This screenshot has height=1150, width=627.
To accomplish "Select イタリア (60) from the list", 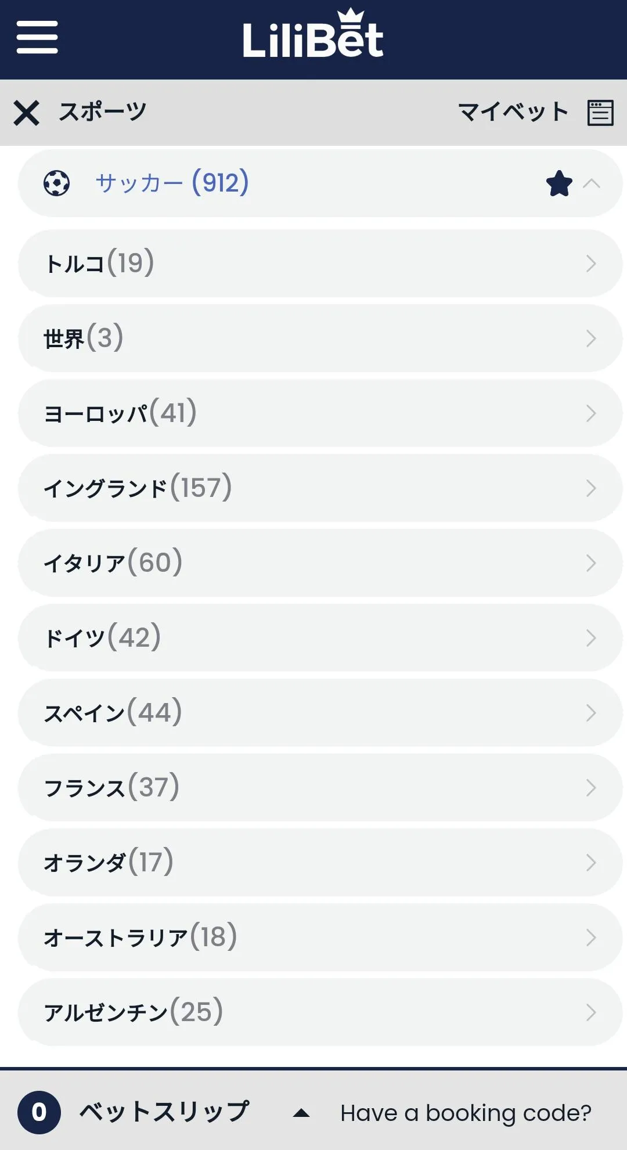I will [319, 563].
